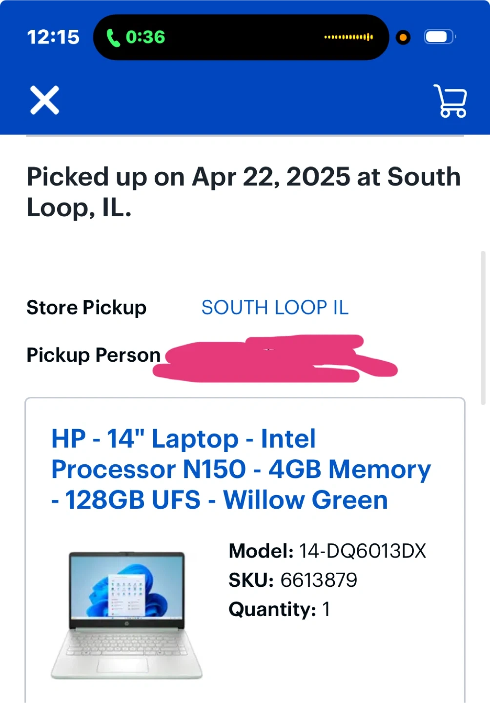The image size is (490, 703).
Task: Tap the green phone call icon
Action: (113, 38)
